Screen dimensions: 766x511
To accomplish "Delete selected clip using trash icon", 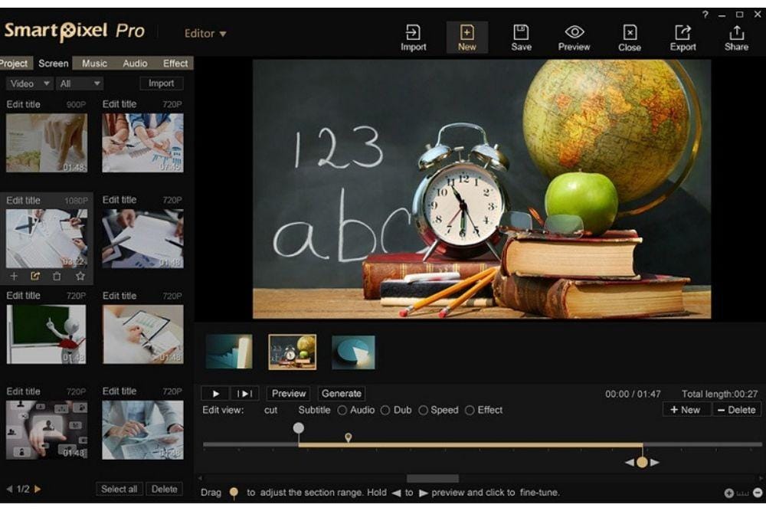I will [57, 276].
